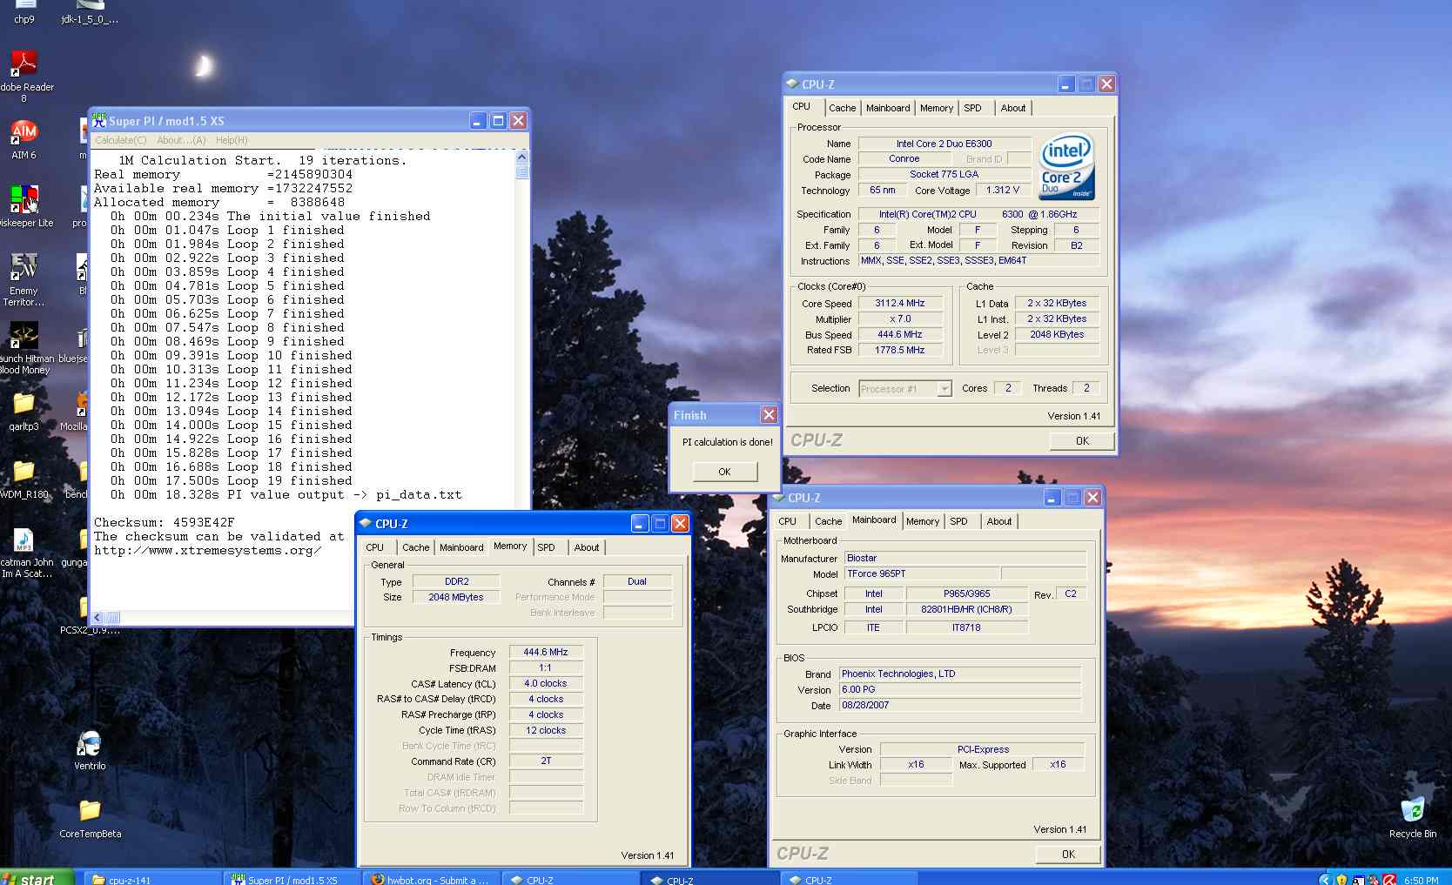Open the Calculate(C) menu in Super PI
1452x885 pixels.
121,140
